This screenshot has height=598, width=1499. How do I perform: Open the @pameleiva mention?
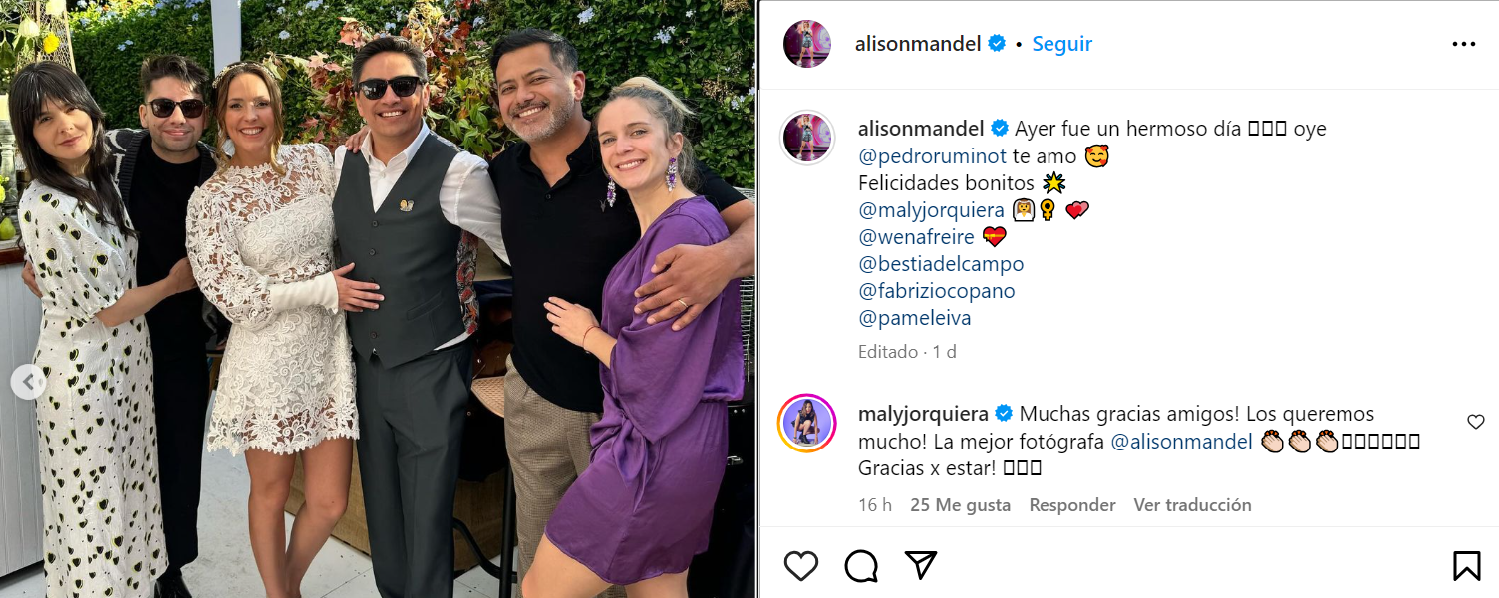coord(914,318)
